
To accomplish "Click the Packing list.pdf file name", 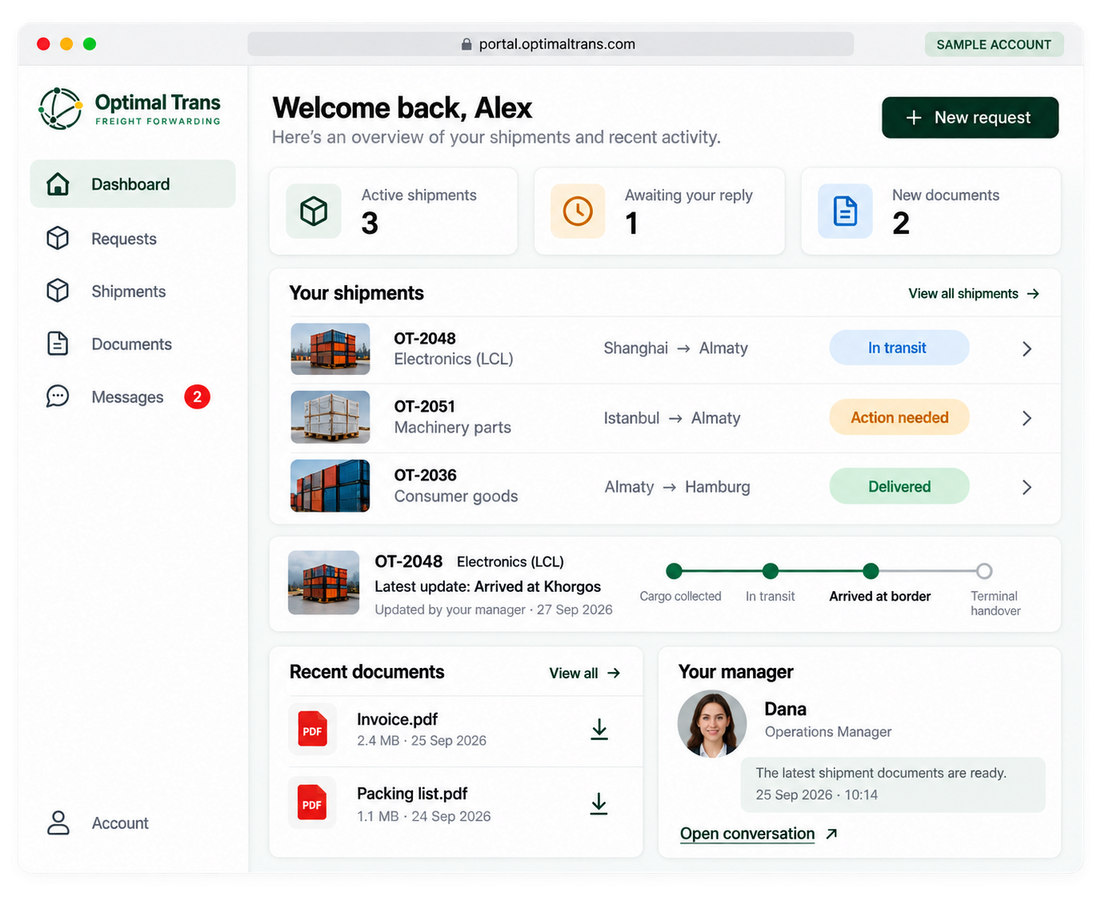I will point(412,793).
